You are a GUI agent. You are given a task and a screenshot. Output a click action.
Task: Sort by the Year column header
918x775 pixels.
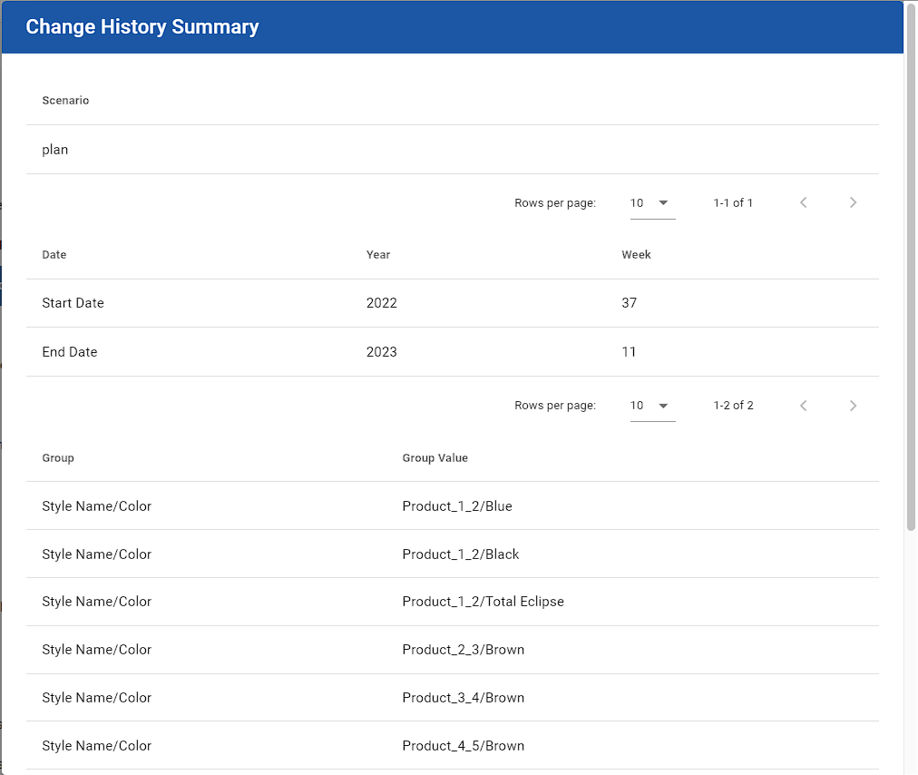pos(378,255)
